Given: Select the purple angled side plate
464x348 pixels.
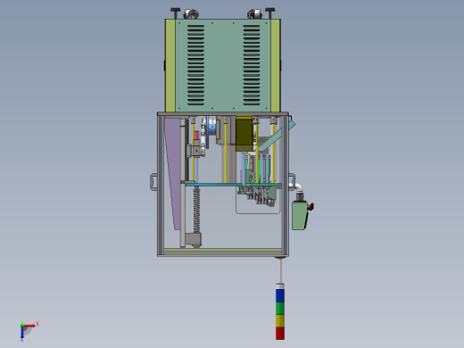Looking at the screenshot, I should 173,172.
